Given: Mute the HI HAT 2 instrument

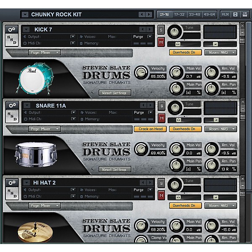Looking at the screenshot, I should pos(161,196).
